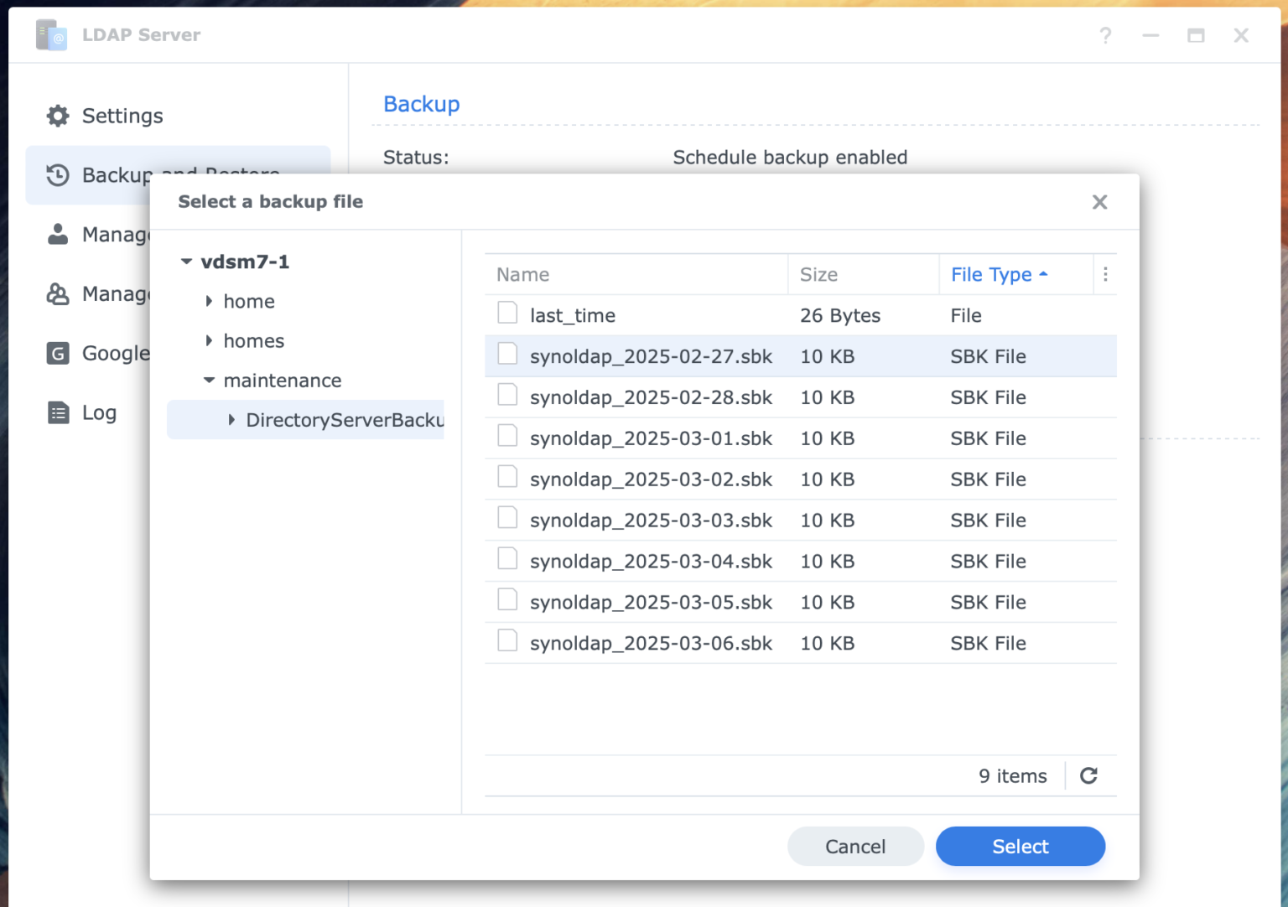
Task: Sort files by the Name column
Action: click(522, 274)
